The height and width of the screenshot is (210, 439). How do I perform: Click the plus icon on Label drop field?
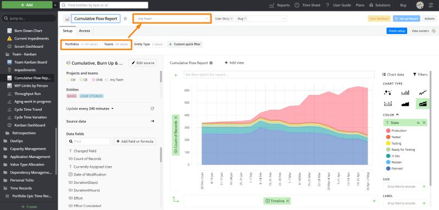424,203
